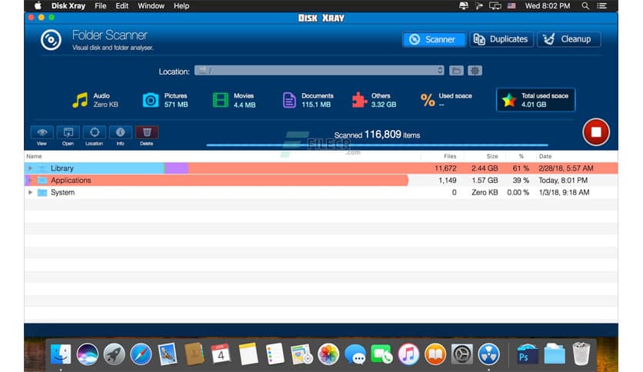Expand the Library folder row
Viewport: 643px width, 372px height.
tap(30, 168)
